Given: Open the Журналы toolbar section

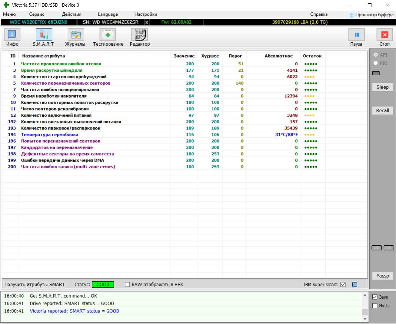Looking at the screenshot, I should 75,37.
